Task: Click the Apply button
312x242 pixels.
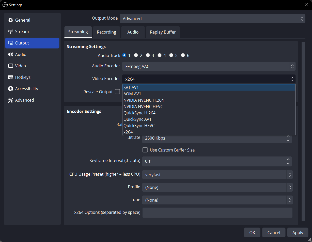Action: 298,232
